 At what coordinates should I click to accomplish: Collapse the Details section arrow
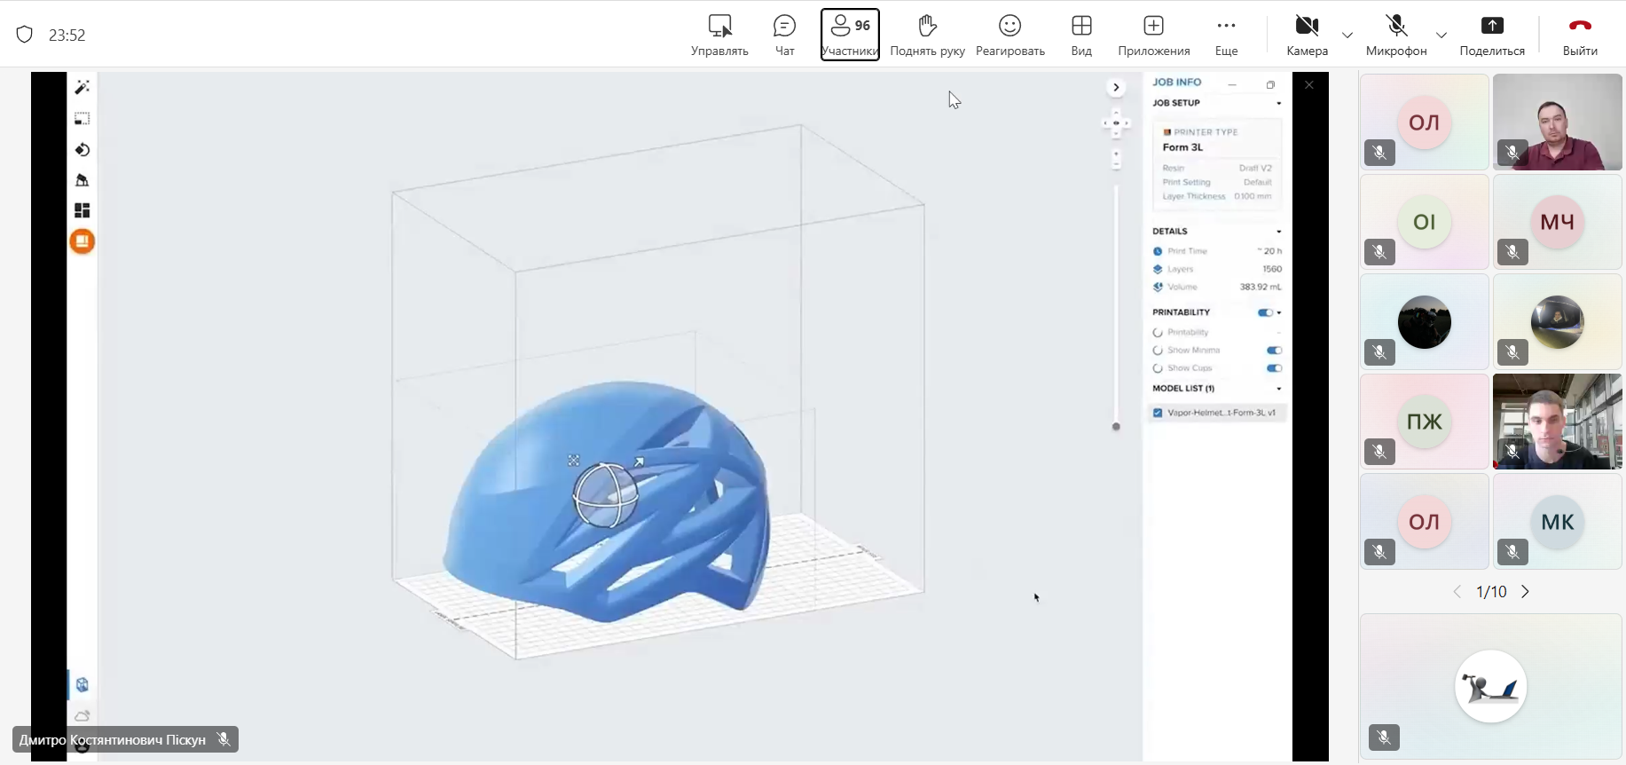1278,232
